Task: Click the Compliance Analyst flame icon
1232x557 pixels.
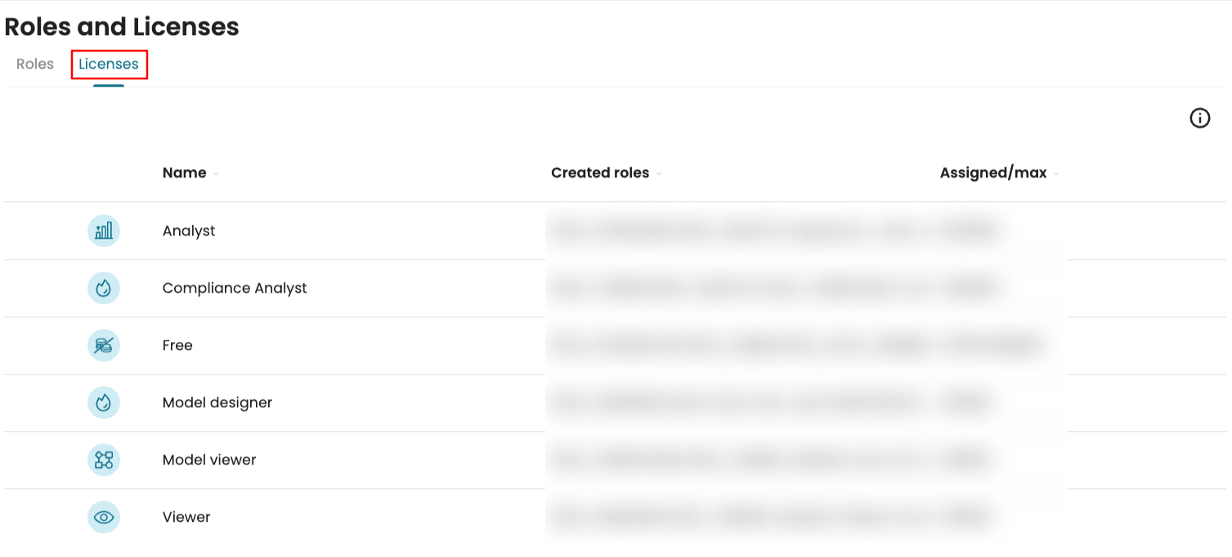Action: click(104, 288)
